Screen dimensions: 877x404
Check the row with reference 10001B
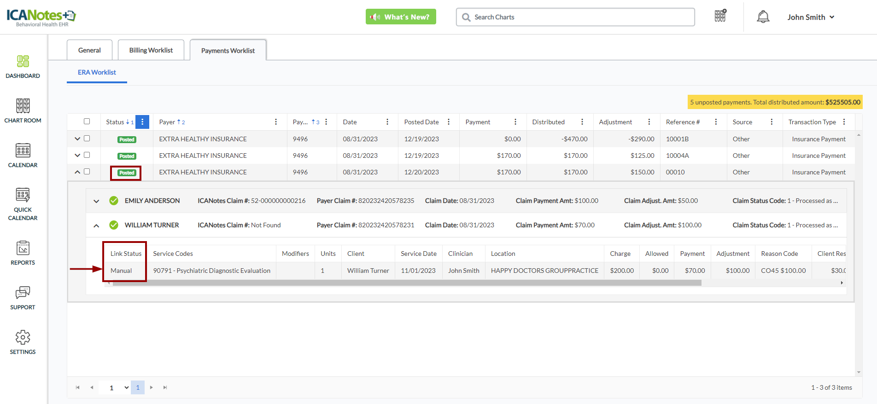click(87, 139)
